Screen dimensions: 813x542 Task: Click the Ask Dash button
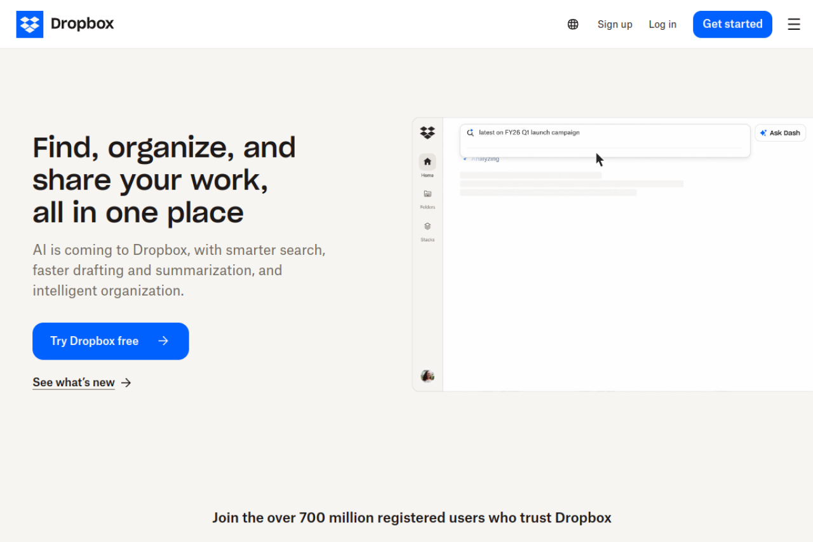pyautogui.click(x=781, y=133)
